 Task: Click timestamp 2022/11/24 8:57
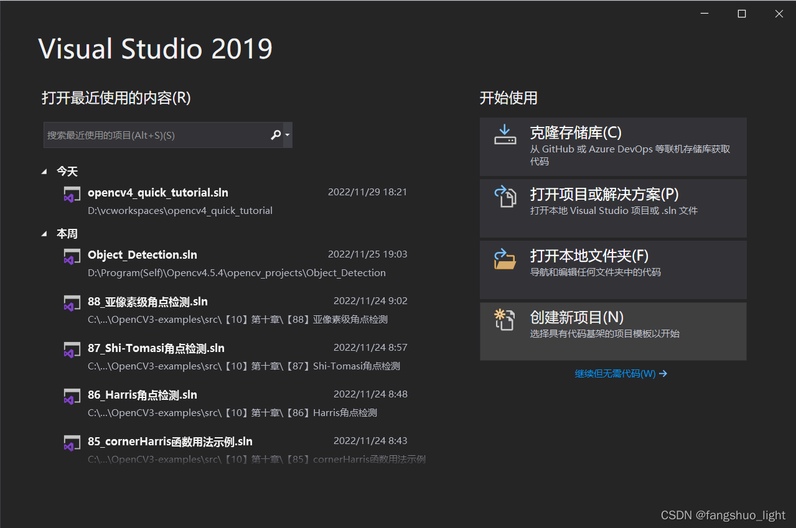tap(370, 348)
